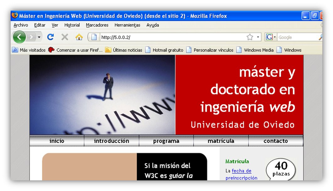This screenshot has height=191, width=333.
Task: Open the Ayuda menu
Action: pyautogui.click(x=153, y=25)
